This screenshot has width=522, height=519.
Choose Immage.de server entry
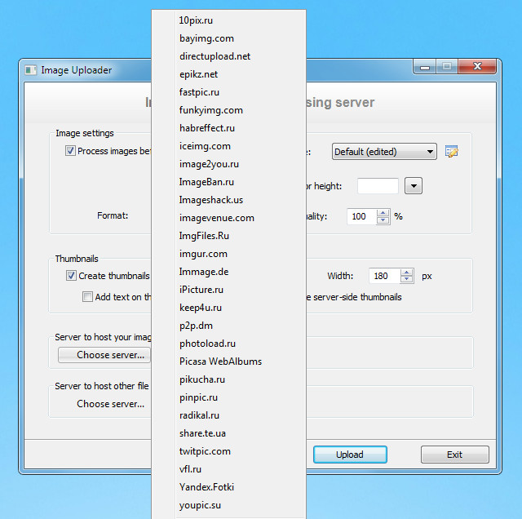[x=228, y=273]
